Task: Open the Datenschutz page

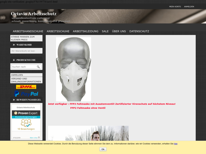Action: coord(139,31)
